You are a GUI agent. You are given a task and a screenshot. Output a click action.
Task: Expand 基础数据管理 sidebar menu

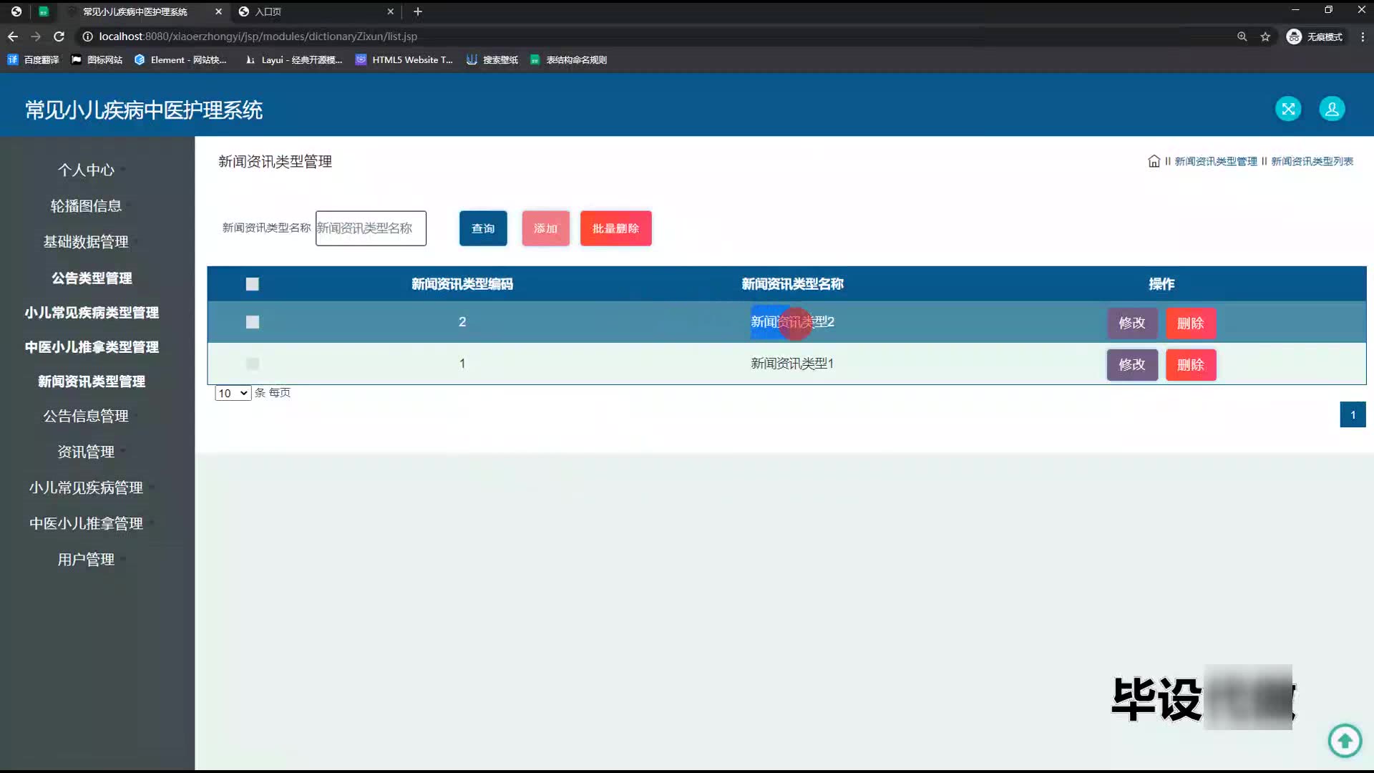86,242
